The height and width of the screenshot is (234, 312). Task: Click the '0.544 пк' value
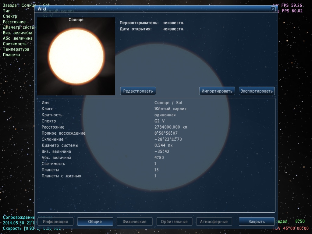164,145
